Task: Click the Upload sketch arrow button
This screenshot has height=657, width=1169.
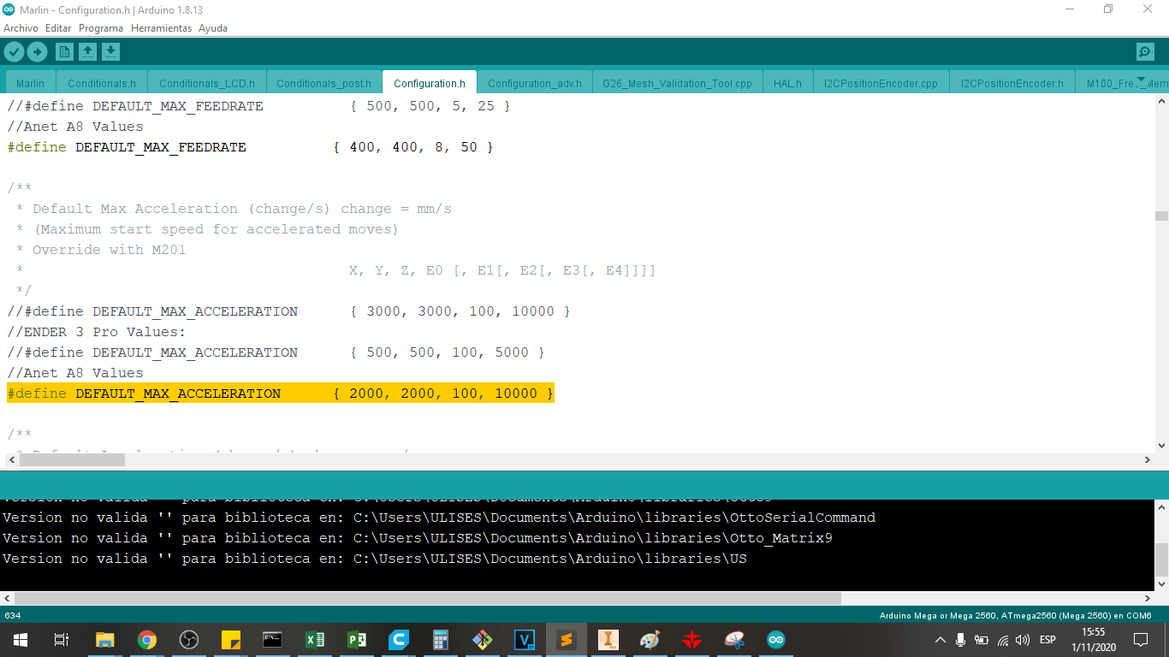Action: tap(37, 52)
